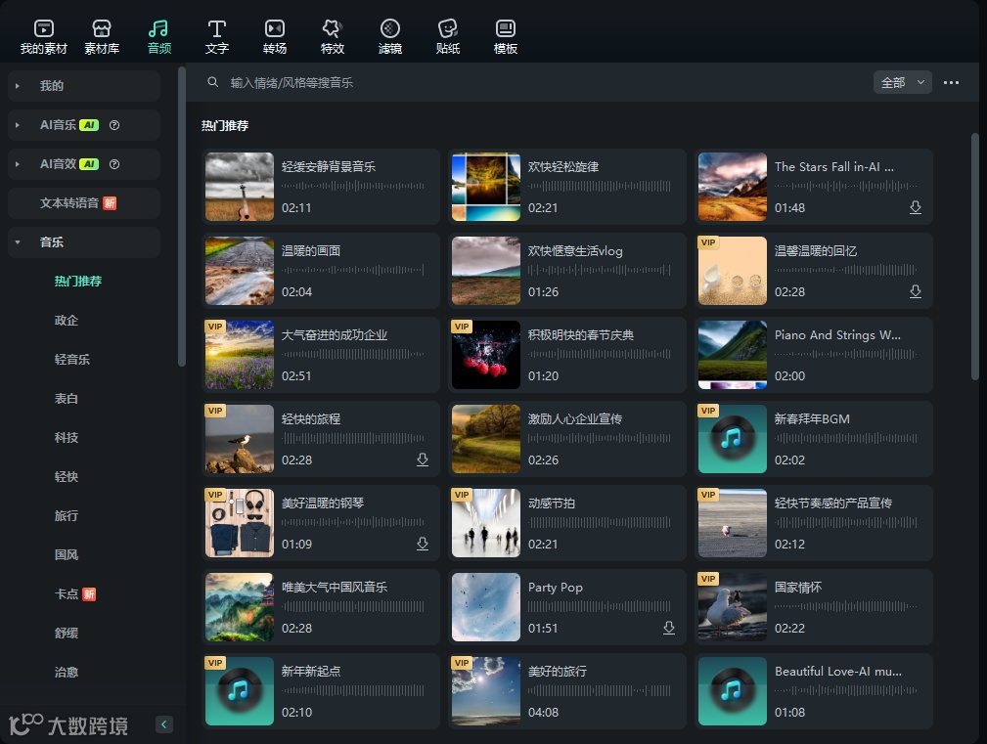Viewport: 987px width, 744px height.
Task: Open the 全部 filter dropdown
Action: point(902,82)
